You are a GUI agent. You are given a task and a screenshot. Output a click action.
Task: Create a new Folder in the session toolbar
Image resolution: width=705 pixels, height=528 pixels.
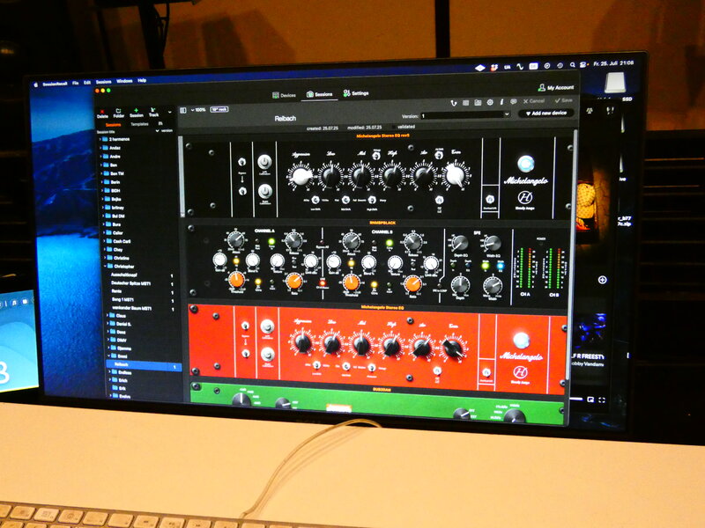[x=119, y=113]
